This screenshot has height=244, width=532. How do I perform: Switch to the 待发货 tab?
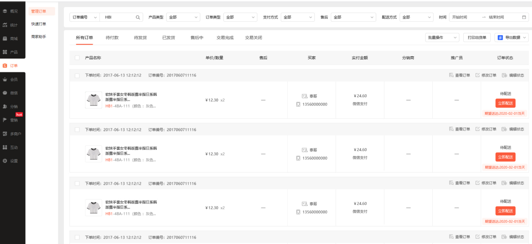(x=140, y=38)
